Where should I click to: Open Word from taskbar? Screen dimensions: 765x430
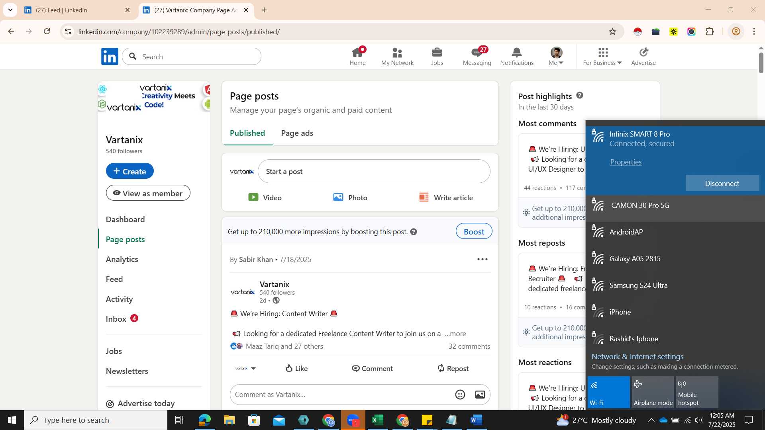pos(476,420)
